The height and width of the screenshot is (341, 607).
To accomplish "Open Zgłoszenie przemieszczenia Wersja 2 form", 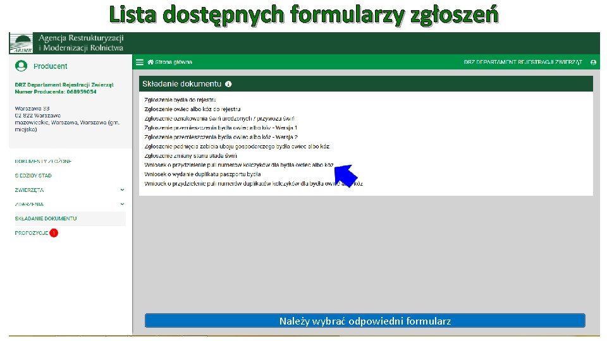I will [221, 137].
